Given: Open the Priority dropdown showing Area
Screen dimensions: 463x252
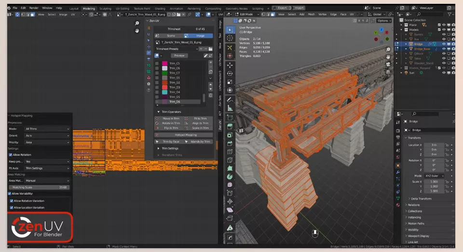Looking at the screenshot, I should pos(47,142).
